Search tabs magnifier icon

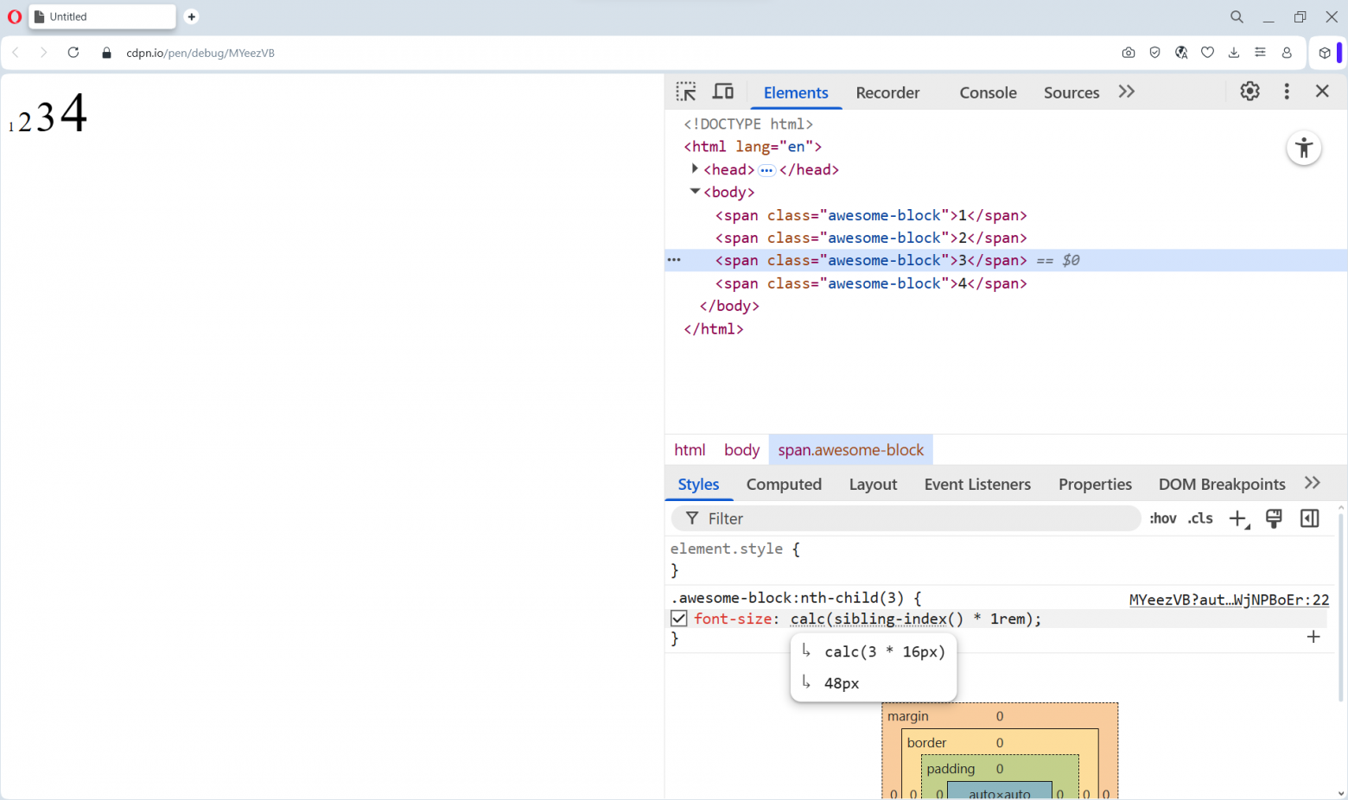pos(1237,16)
